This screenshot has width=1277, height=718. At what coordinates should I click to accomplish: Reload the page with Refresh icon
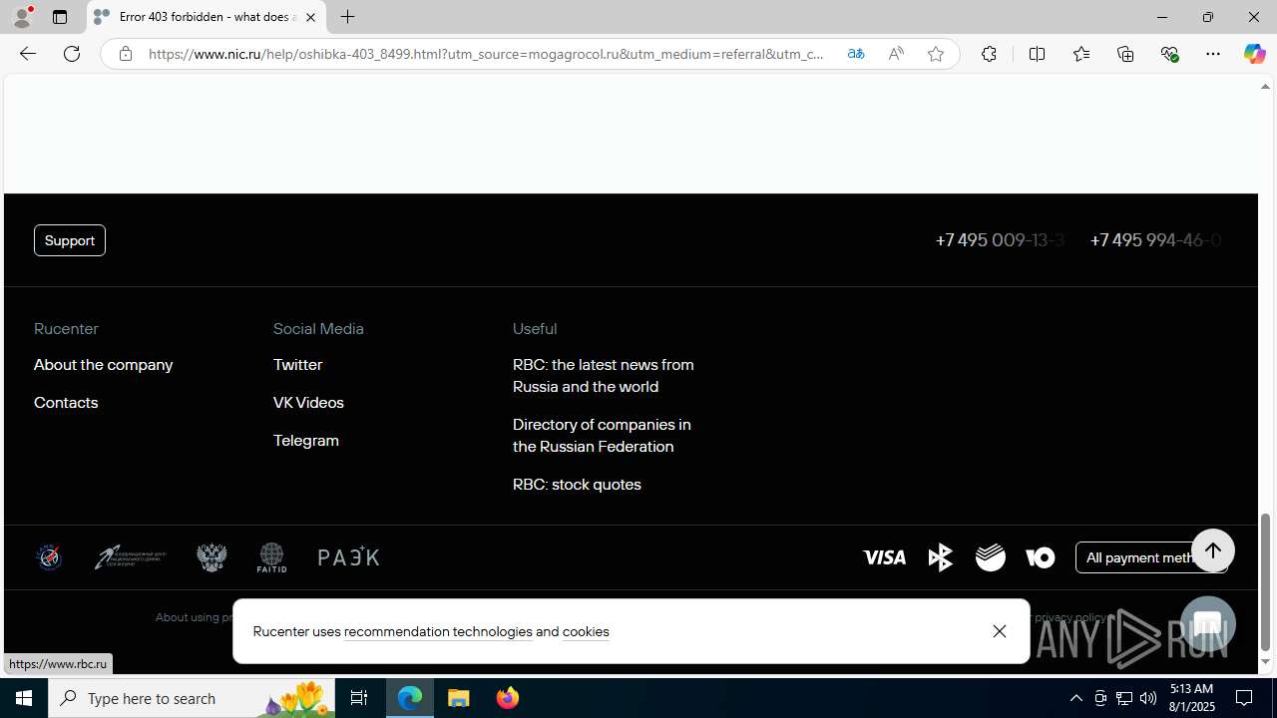[72, 54]
